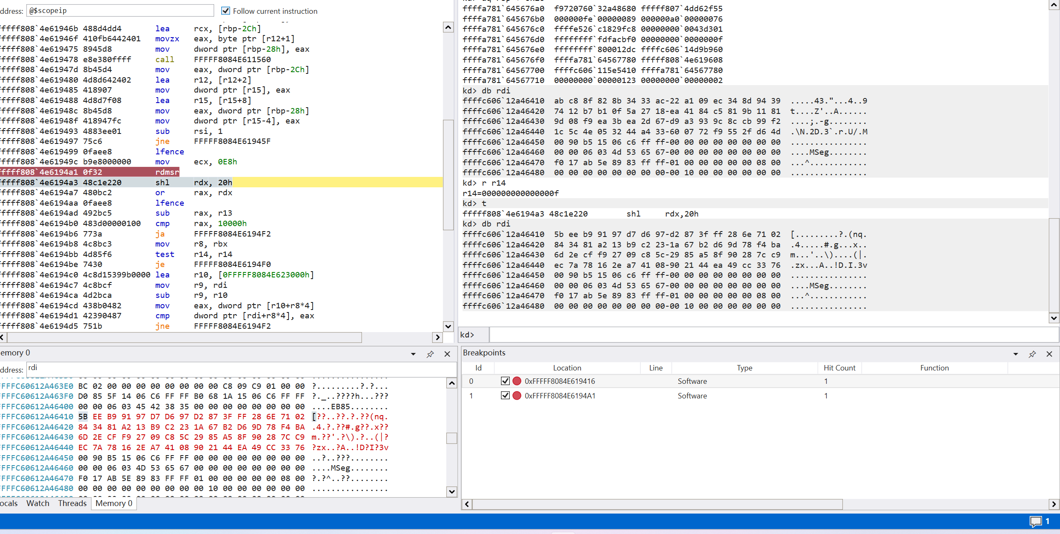Close the Memory 0 panel
Viewport: 1060px width, 534px height.
(447, 354)
